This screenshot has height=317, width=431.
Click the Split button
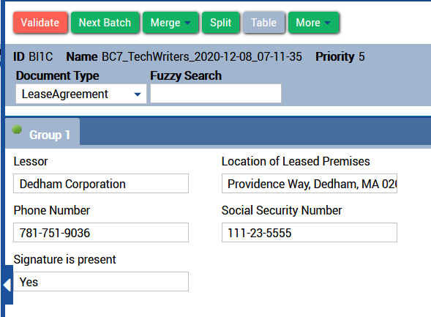click(221, 23)
